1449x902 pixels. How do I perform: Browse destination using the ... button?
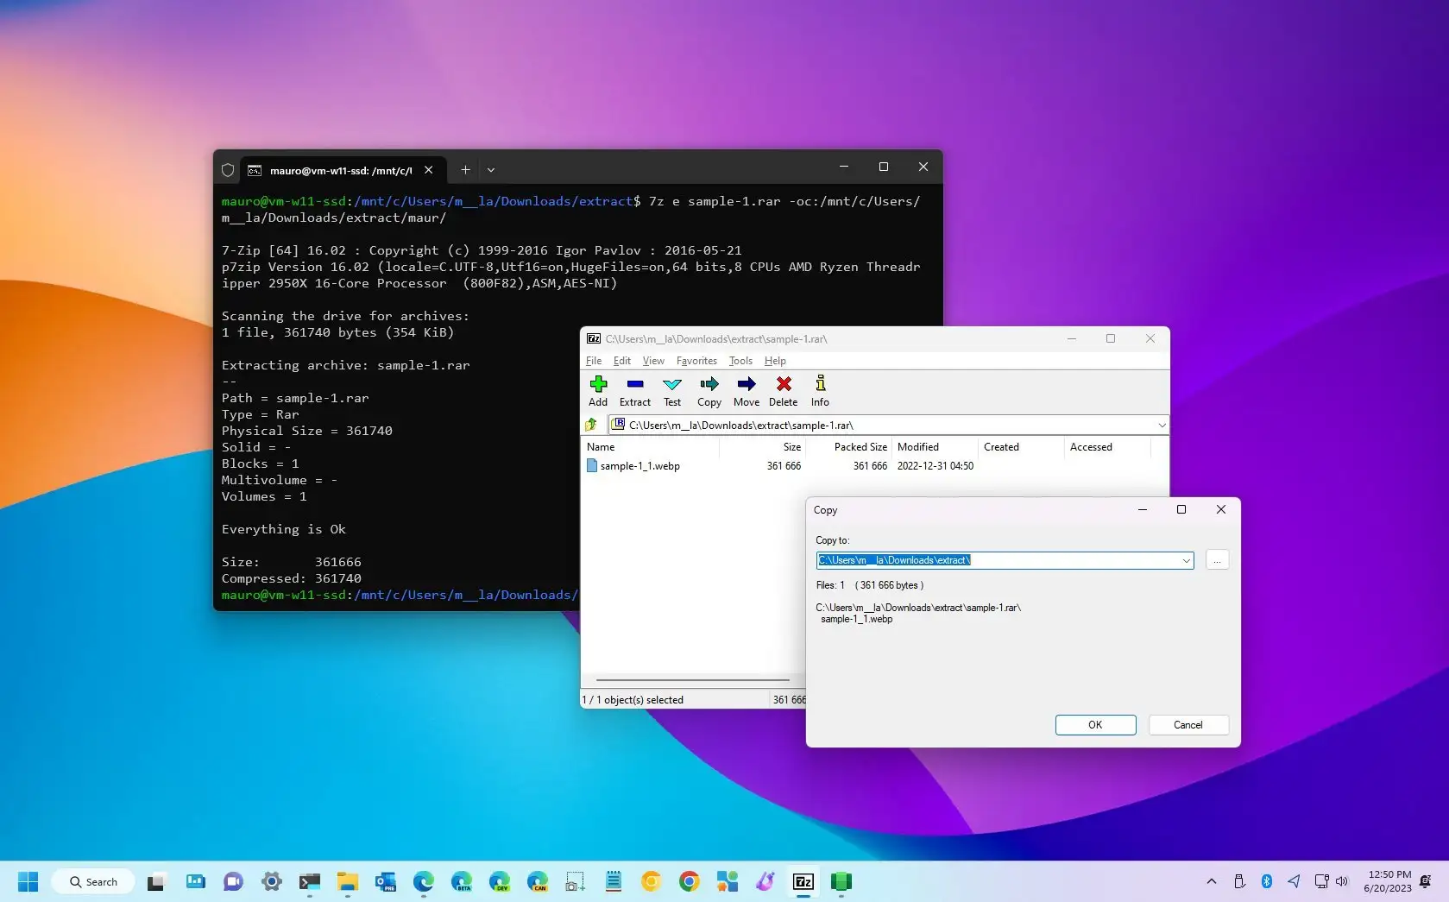click(1216, 560)
